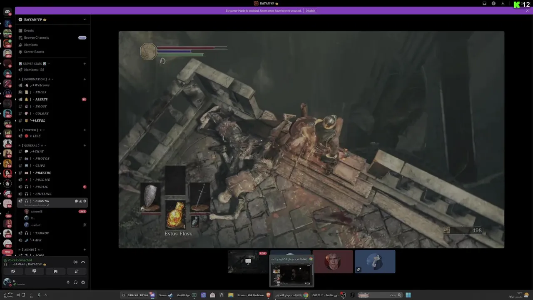Open Stream - Kick Dashboard taskbar item
The image size is (533, 300).
[254, 295]
